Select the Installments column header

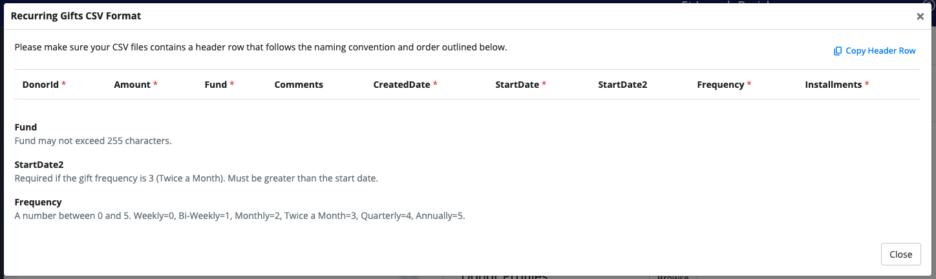tap(833, 85)
